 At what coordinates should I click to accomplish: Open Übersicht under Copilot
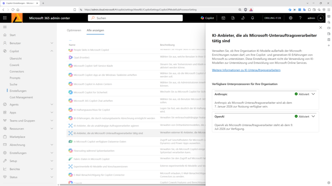[x=15, y=58]
